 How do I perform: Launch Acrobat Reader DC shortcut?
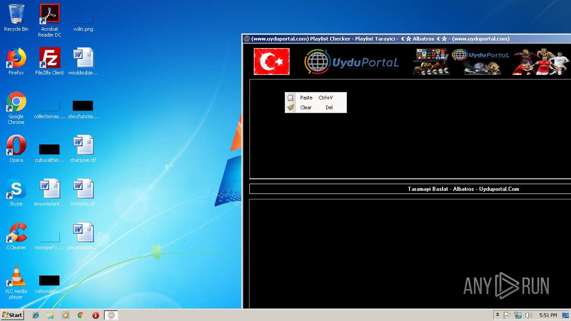coord(50,21)
